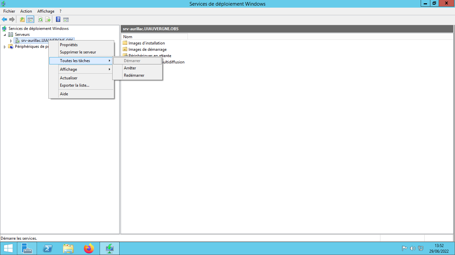455x255 pixels.
Task: Collapse the Serveurs tree node arrow
Action: click(5, 35)
